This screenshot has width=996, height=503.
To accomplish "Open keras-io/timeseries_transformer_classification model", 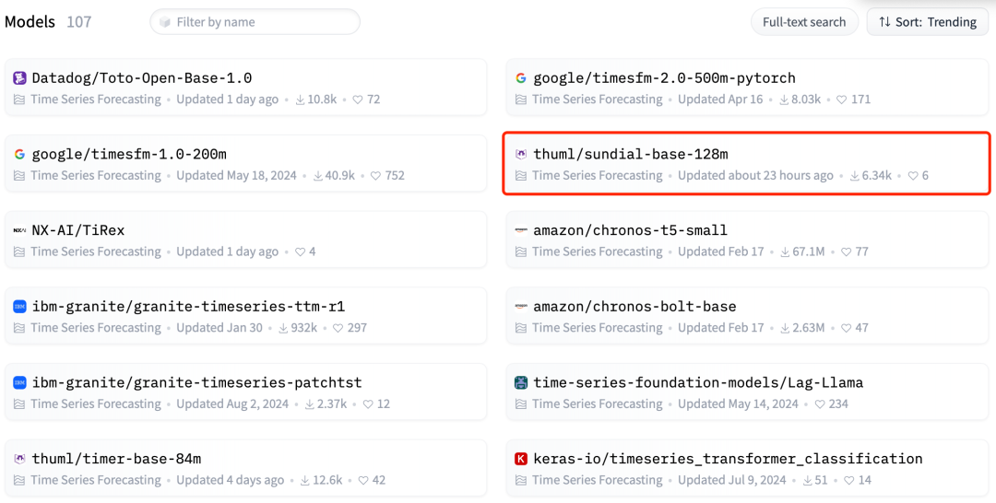I will tap(747, 467).
